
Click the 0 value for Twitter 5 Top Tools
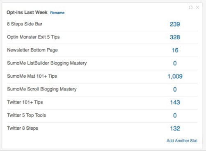click(175, 115)
